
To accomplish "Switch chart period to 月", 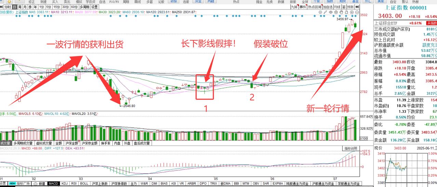I will [x=25, y=7].
